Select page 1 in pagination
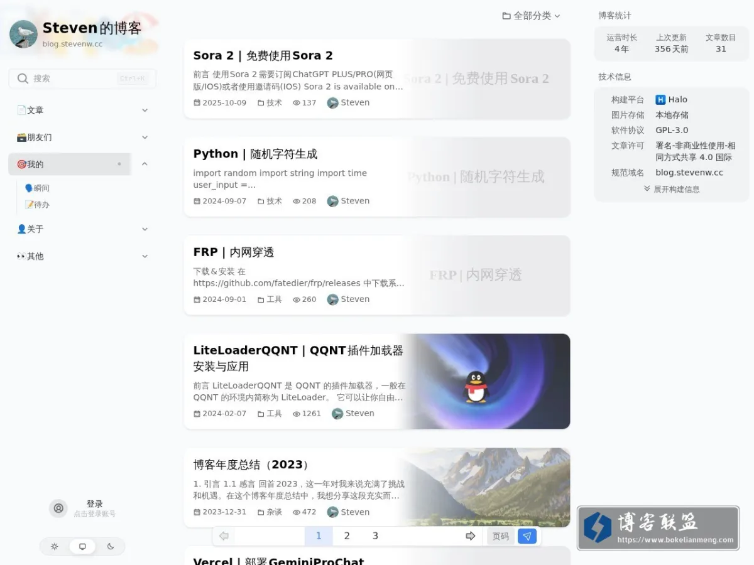 tap(319, 536)
